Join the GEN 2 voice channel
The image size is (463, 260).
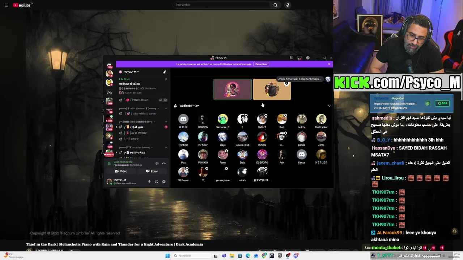[143, 139]
